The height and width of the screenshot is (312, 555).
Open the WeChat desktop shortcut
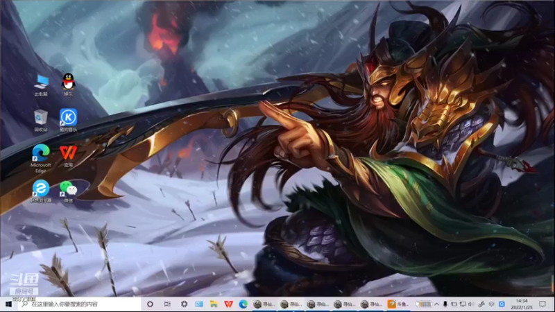68,191
